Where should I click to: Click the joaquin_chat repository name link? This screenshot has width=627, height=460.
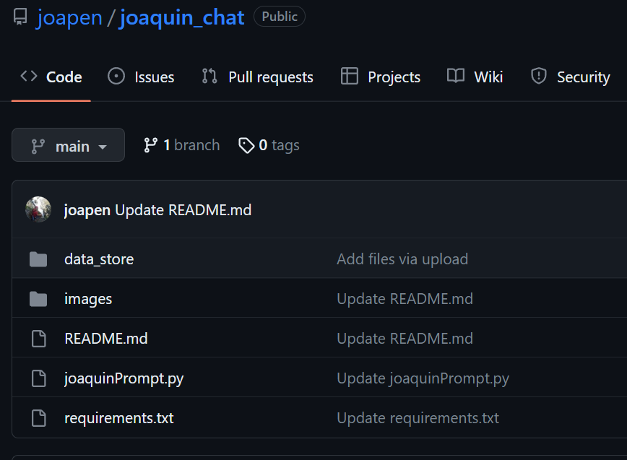click(182, 17)
